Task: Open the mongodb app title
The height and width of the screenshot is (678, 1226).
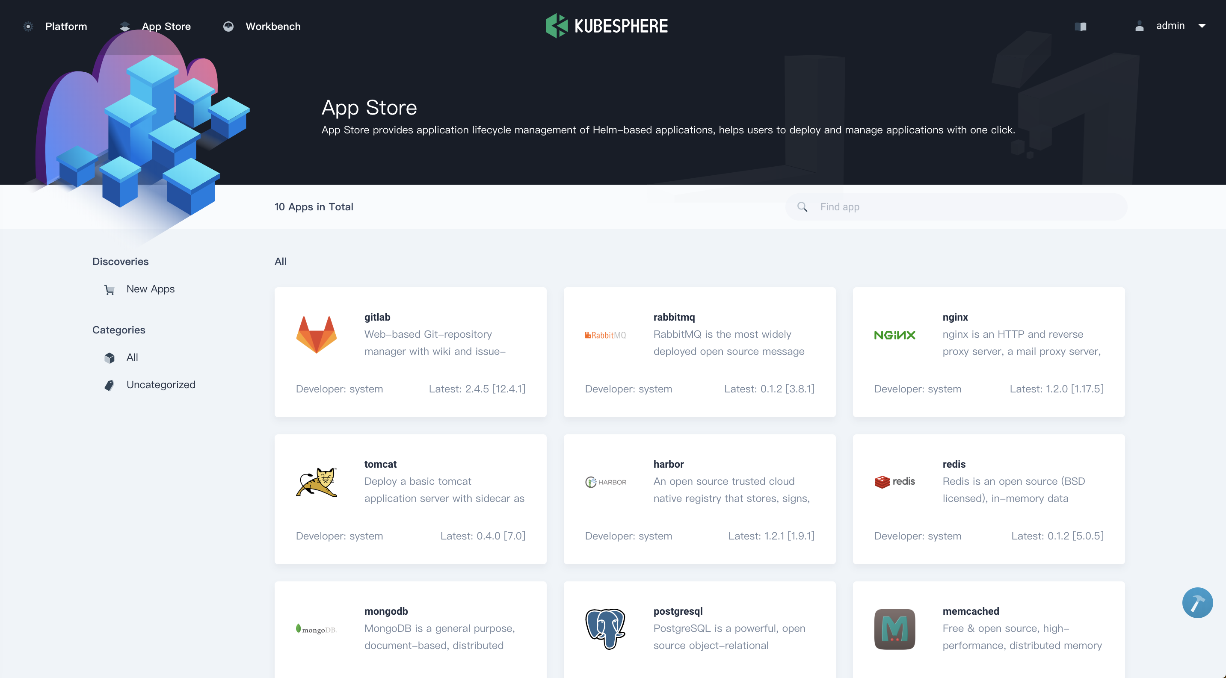Action: pyautogui.click(x=386, y=611)
